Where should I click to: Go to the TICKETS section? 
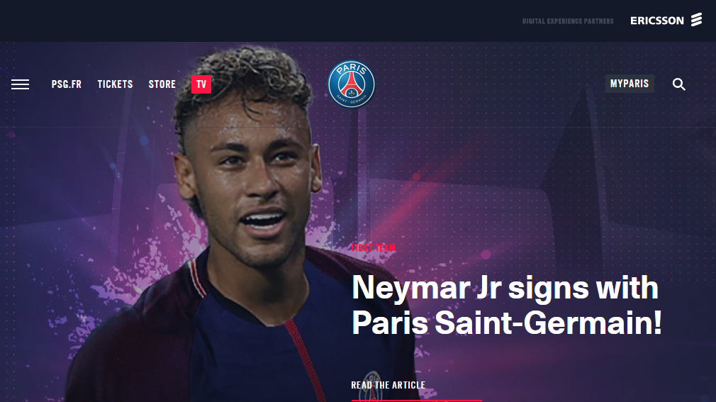[115, 84]
